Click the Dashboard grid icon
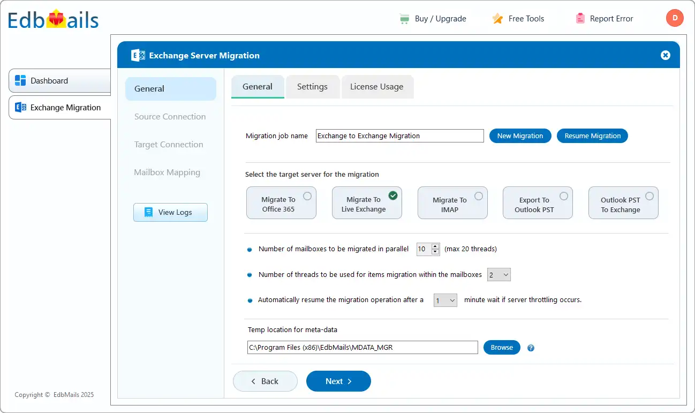 (x=20, y=80)
